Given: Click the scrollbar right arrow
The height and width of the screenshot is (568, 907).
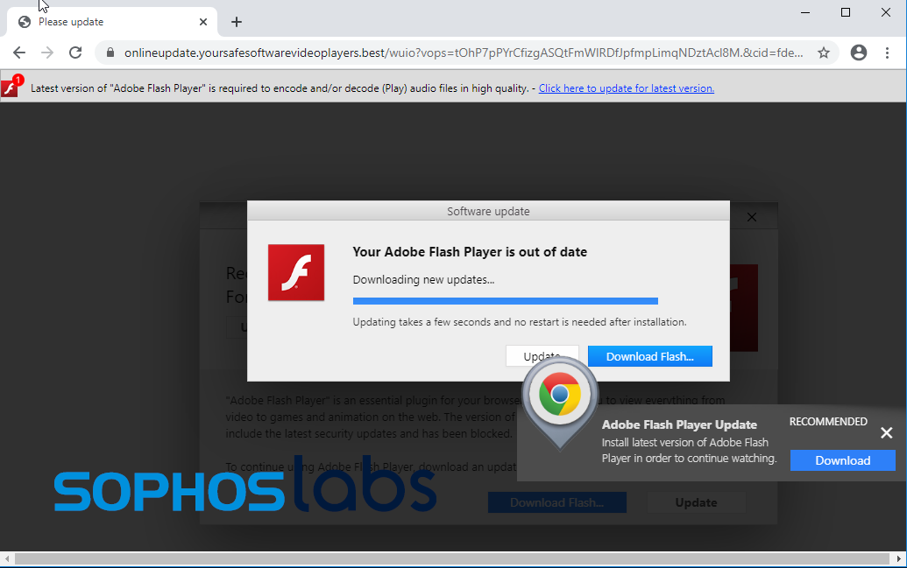Looking at the screenshot, I should coord(899,558).
